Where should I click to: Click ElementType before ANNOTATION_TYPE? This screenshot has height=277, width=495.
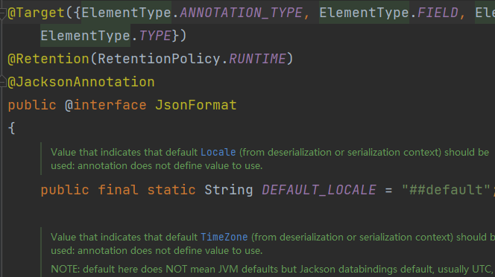[x=126, y=13]
